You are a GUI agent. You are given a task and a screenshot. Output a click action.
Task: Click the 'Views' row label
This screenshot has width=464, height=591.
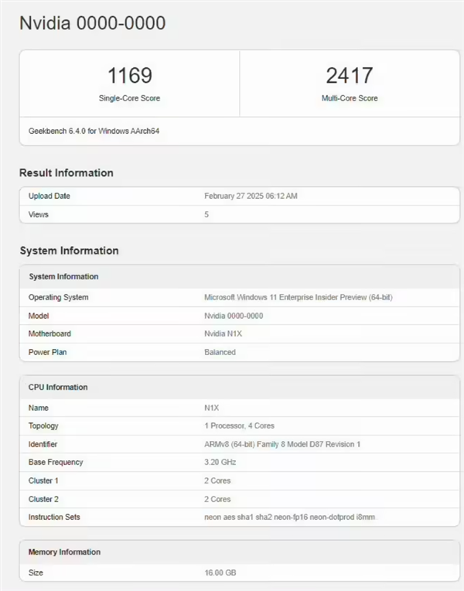point(39,214)
